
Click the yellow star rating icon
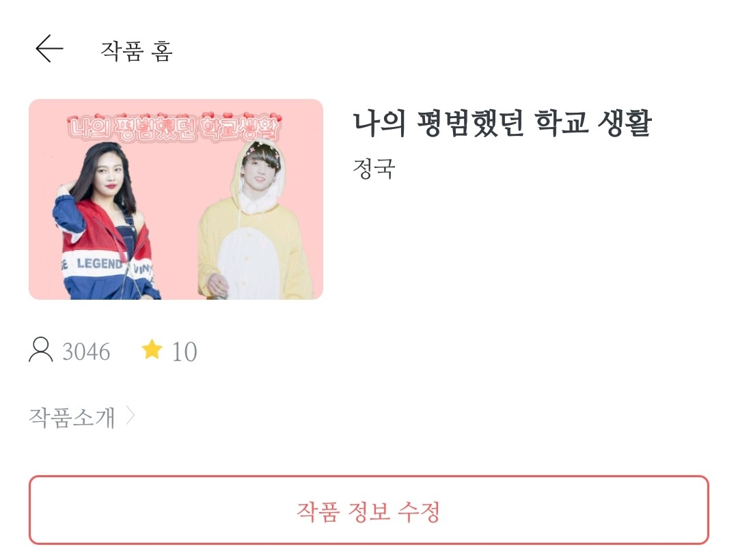[x=152, y=350]
